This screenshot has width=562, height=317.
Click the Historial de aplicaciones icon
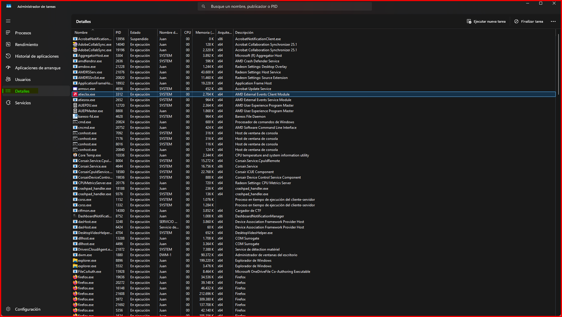tap(8, 56)
